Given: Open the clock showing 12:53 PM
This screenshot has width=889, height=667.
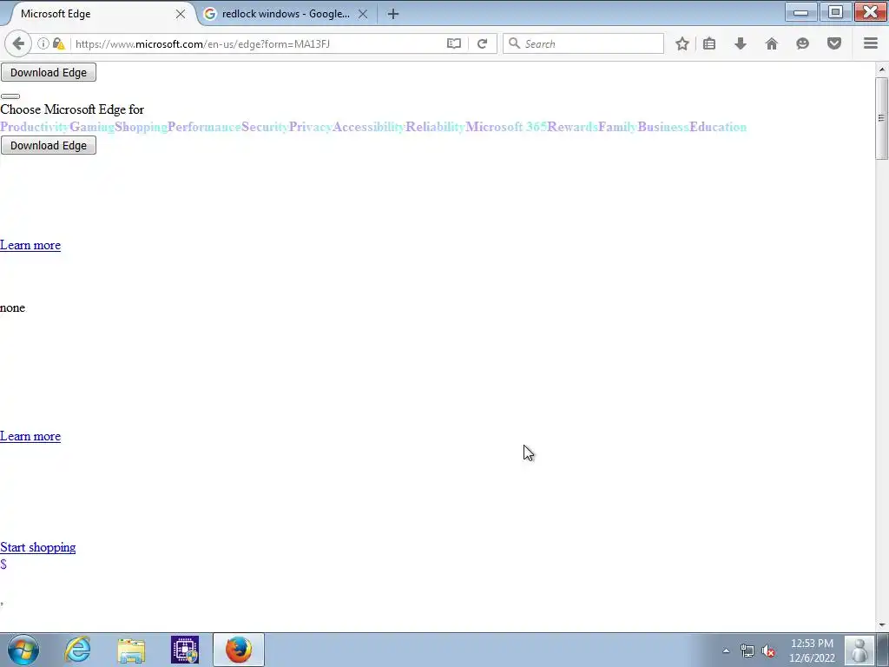Looking at the screenshot, I should (812, 650).
